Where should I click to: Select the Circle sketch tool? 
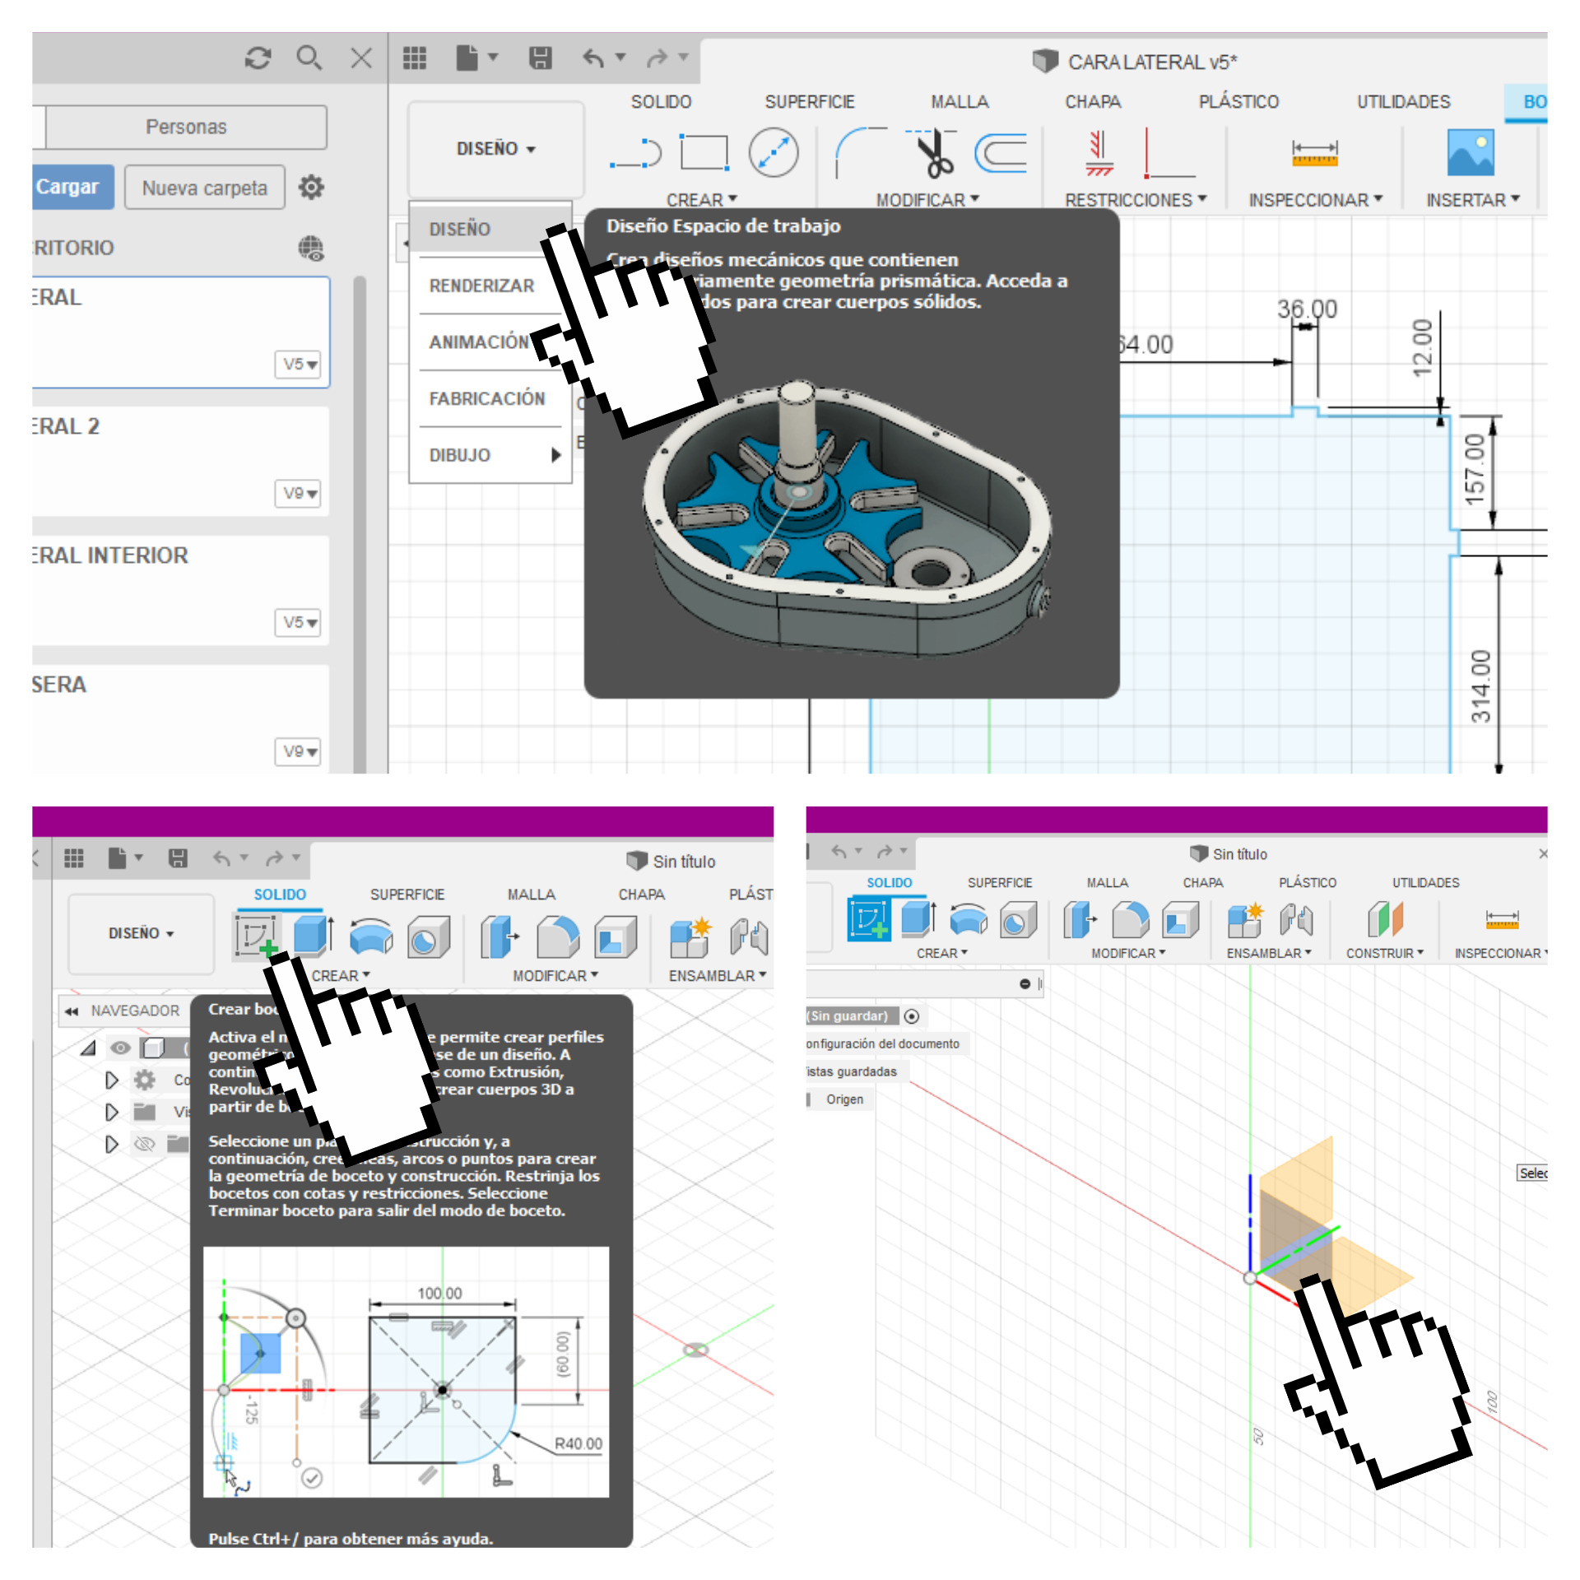pos(774,153)
